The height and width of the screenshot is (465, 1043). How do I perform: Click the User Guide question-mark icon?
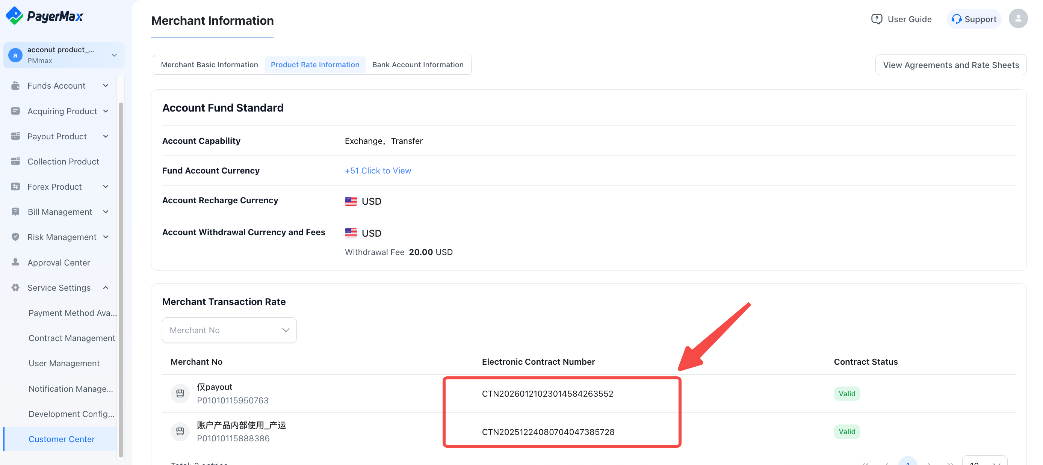877,19
